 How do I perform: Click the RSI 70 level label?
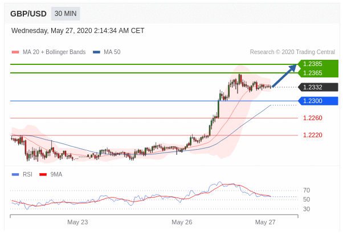pyautogui.click(x=307, y=190)
